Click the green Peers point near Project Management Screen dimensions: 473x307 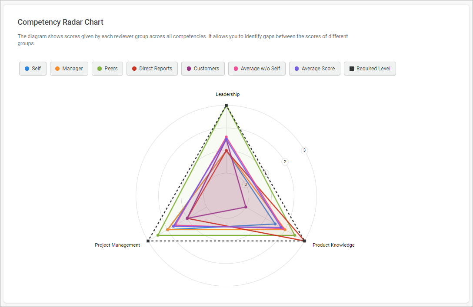coord(158,235)
